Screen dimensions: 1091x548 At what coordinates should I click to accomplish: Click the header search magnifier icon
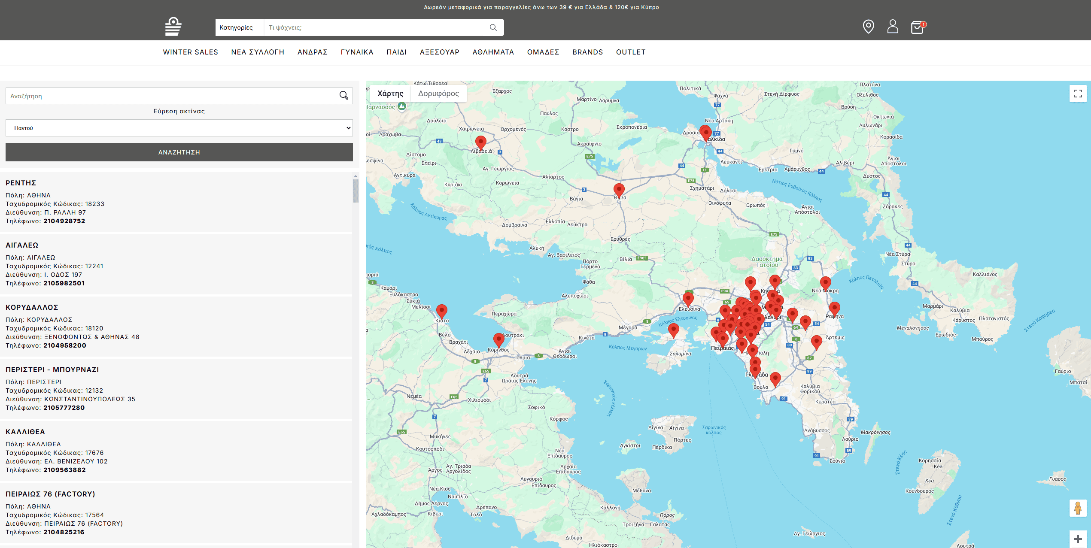coord(493,27)
